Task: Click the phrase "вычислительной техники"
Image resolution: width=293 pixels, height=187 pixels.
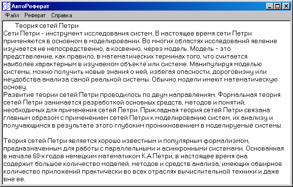Action: [x=217, y=172]
